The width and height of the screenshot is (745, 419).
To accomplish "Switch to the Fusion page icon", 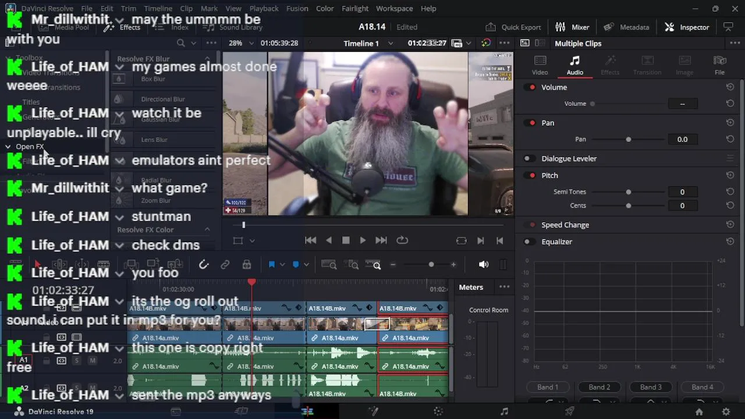I will (x=373, y=411).
